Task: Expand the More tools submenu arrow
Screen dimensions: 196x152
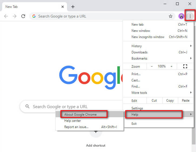Action: (x=191, y=92)
